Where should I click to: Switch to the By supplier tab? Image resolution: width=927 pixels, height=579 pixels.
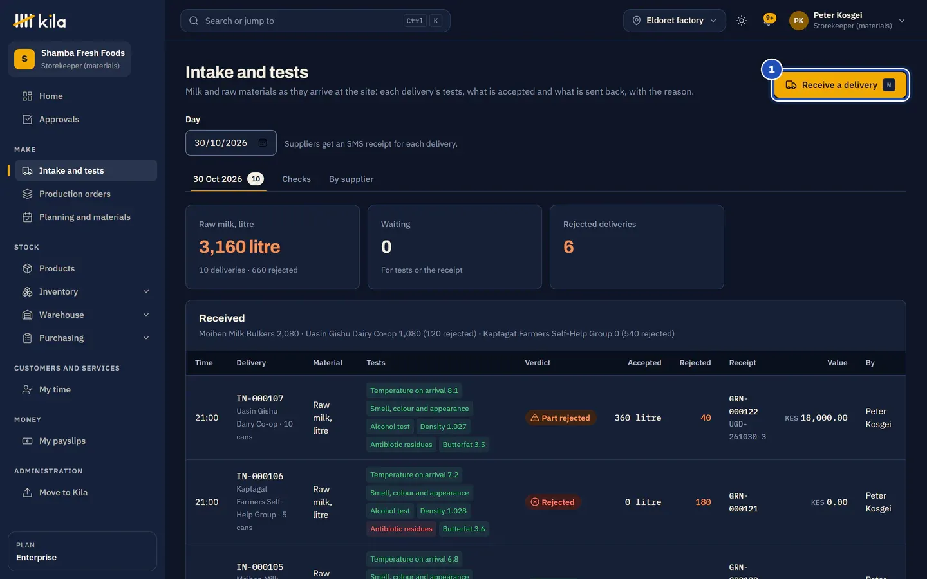tap(351, 179)
